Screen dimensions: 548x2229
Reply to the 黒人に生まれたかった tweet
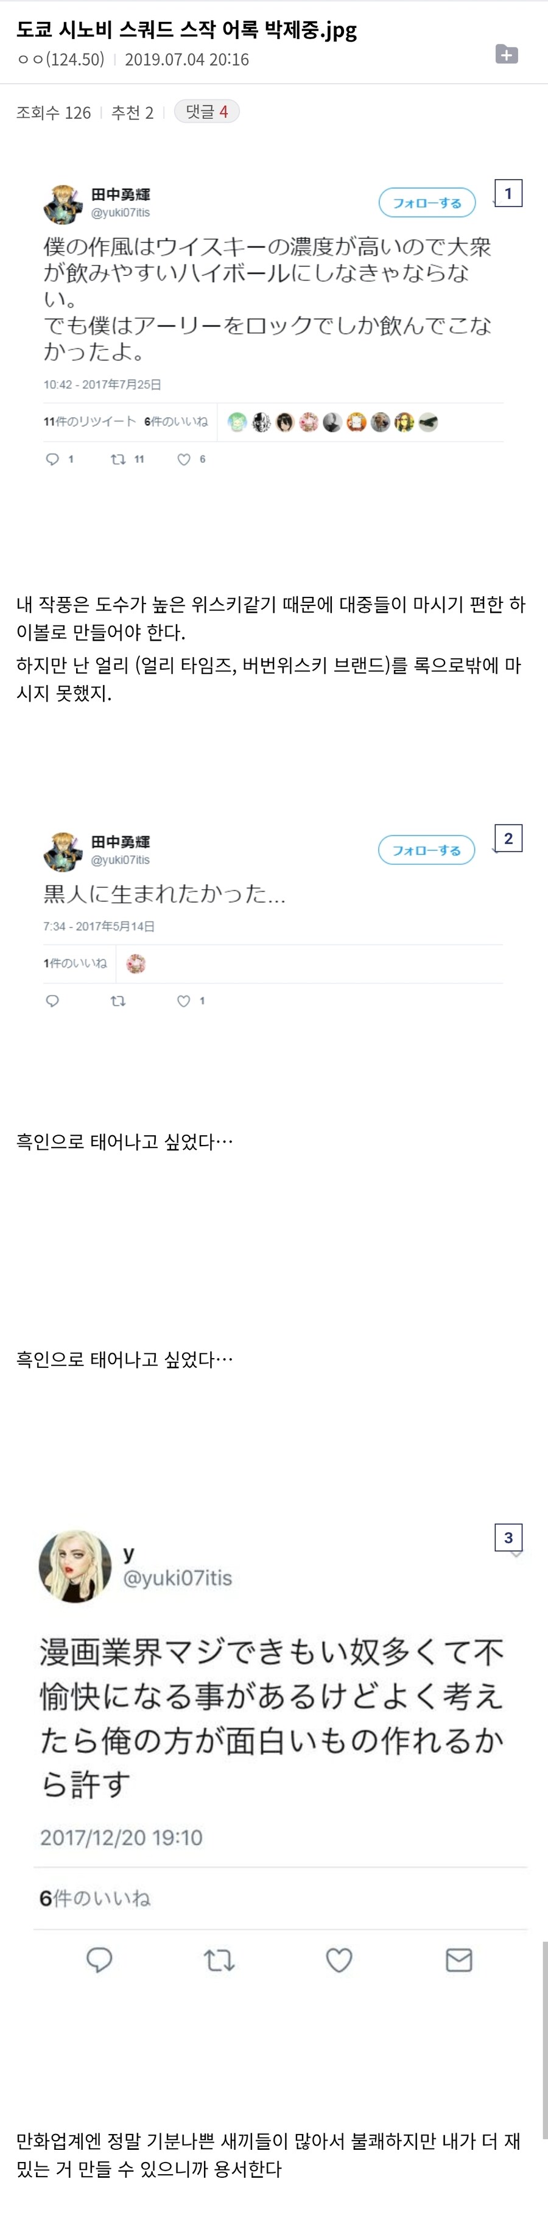tap(54, 1000)
